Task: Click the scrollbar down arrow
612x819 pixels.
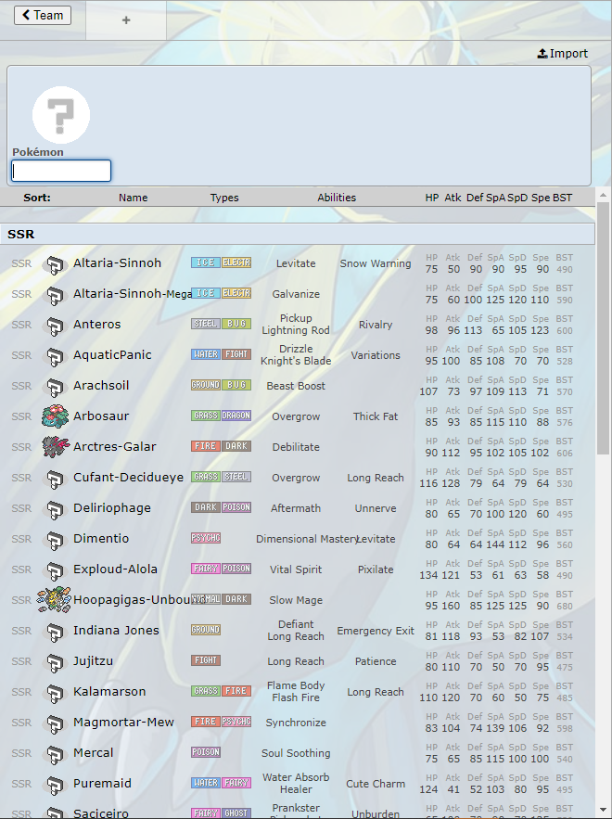Action: point(603,811)
